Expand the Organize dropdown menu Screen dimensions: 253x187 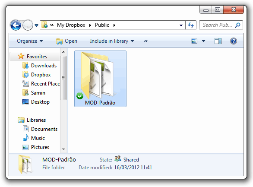point(30,41)
